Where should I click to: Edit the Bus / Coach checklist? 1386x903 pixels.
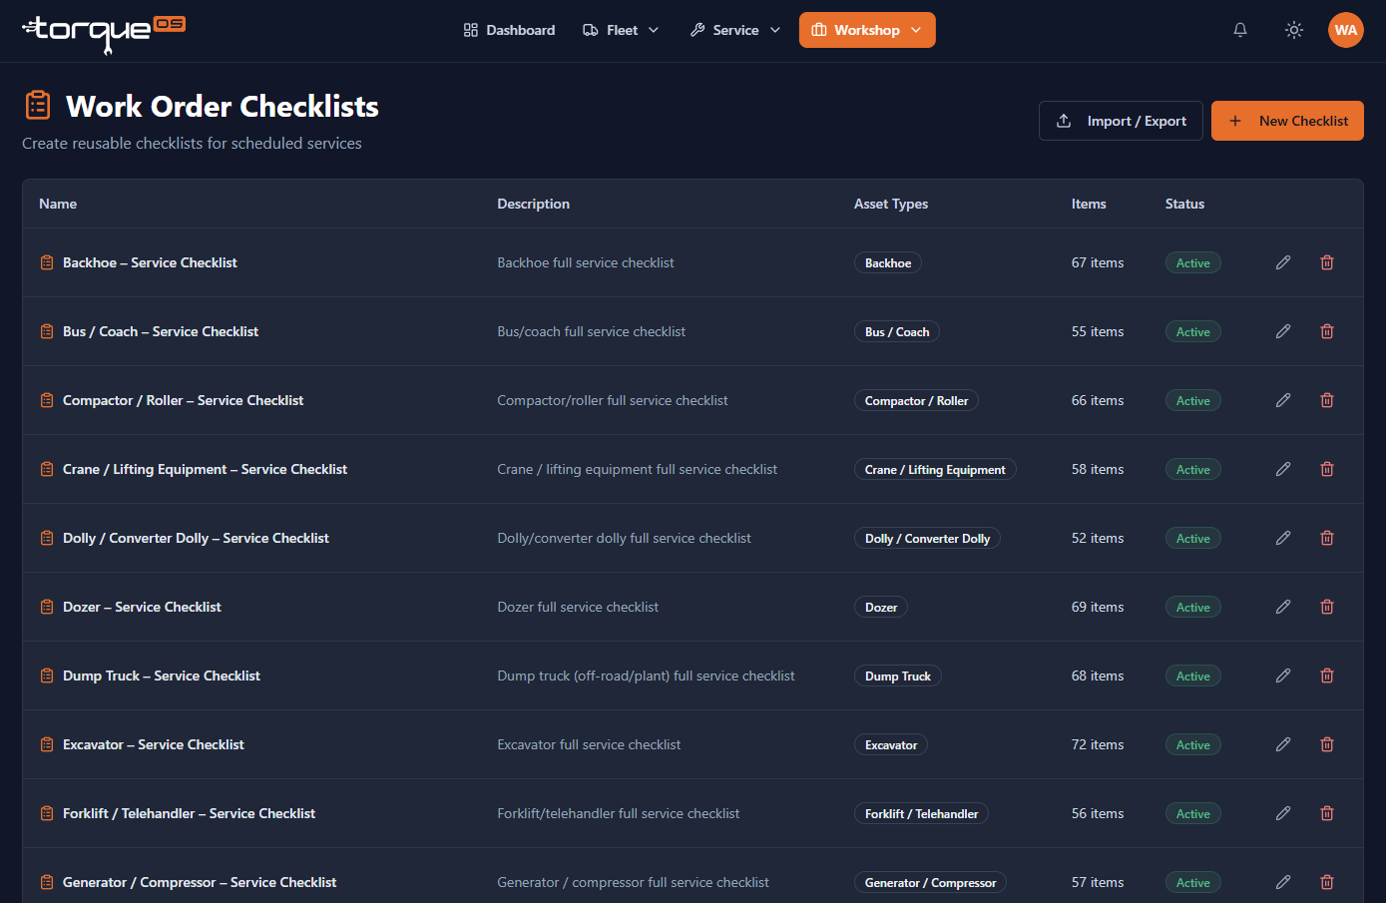(x=1283, y=331)
